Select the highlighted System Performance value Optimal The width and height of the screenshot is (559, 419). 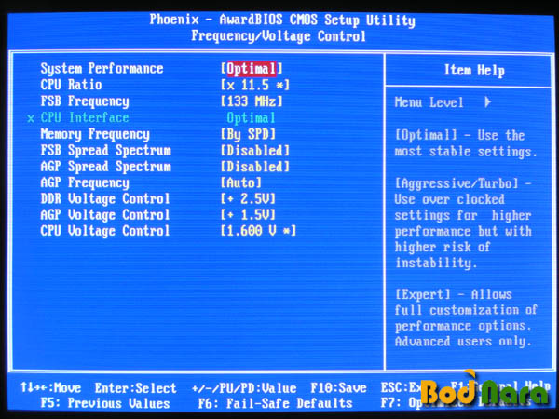[252, 69]
